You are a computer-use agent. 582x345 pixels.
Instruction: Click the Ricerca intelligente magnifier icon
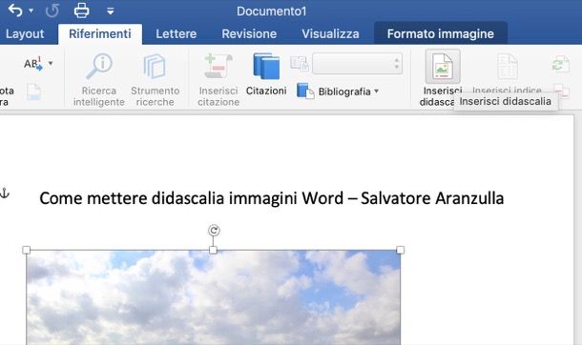point(98,67)
